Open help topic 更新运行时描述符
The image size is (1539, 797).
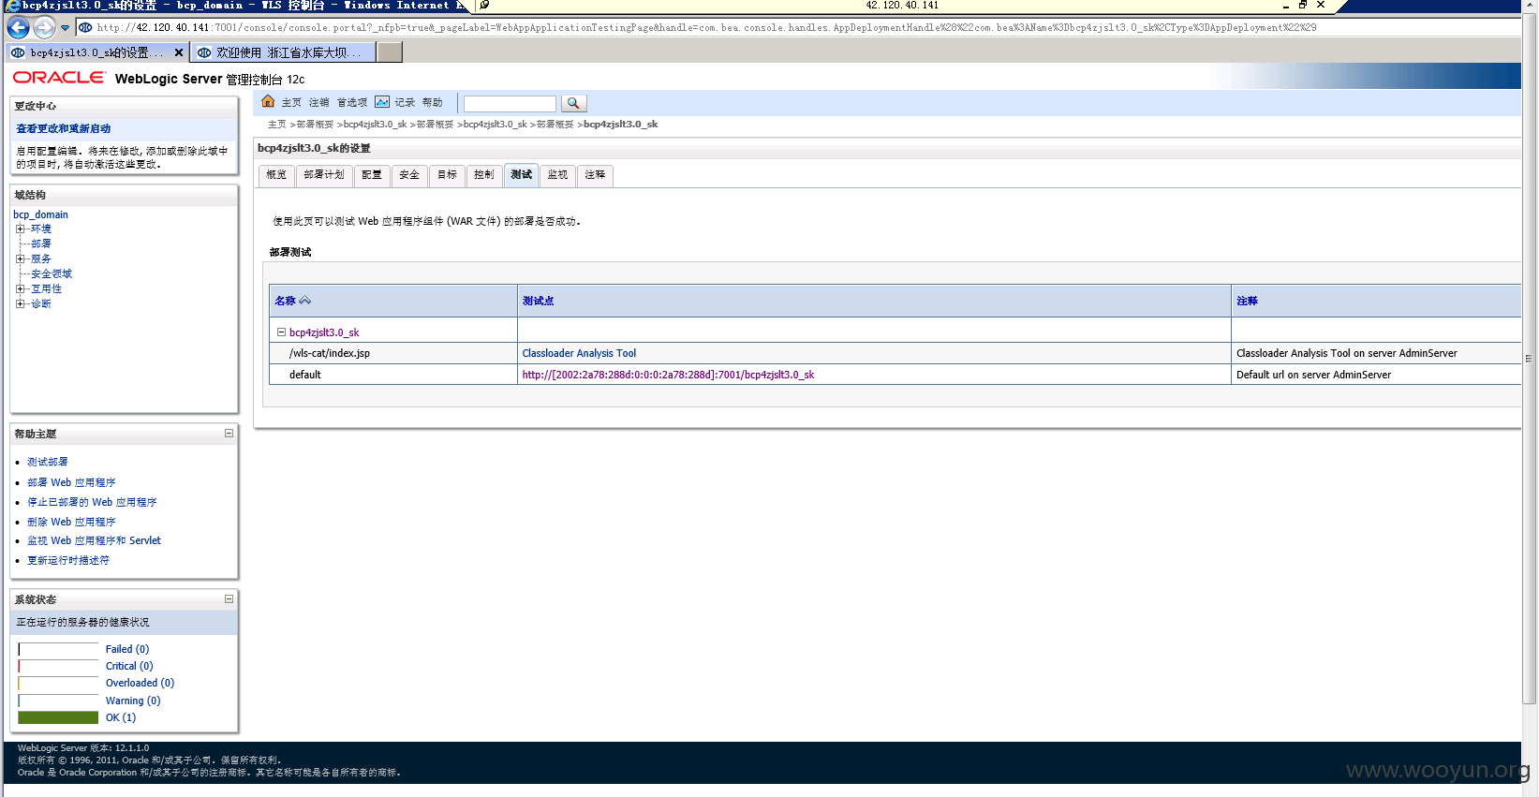click(67, 560)
